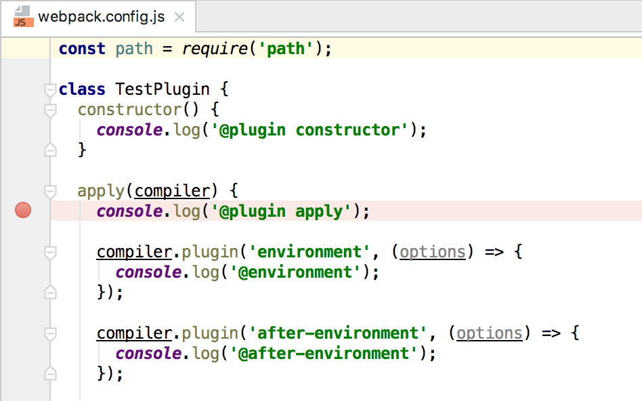Click the options parameter of 'after-environment' callback
642x401 pixels.
click(490, 333)
